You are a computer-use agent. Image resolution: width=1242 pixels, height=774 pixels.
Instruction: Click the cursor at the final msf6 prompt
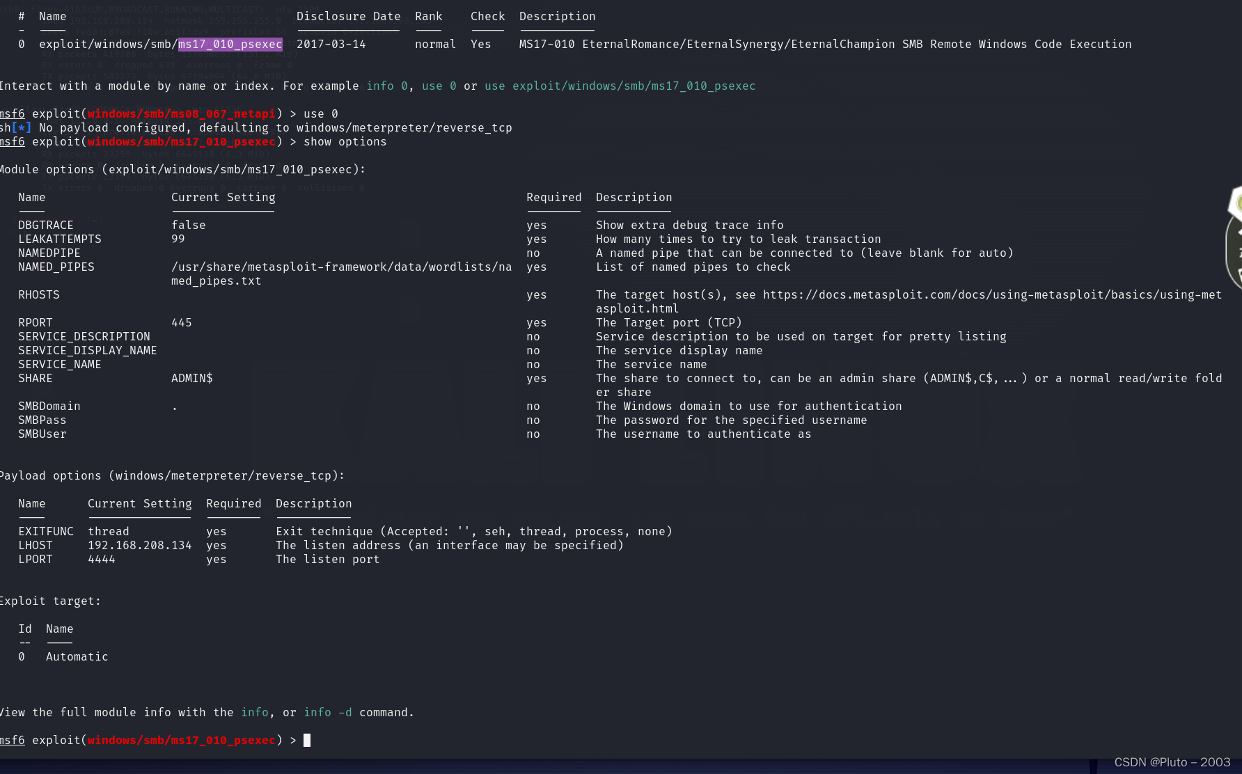[307, 741]
